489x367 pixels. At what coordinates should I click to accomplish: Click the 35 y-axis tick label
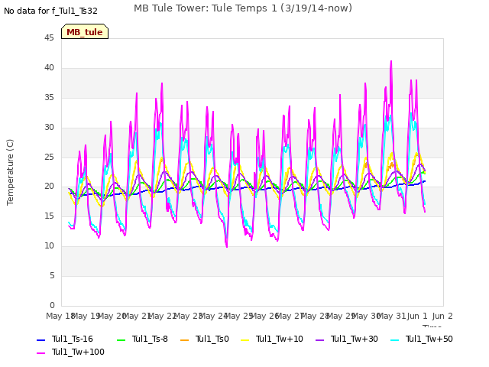[49, 98]
